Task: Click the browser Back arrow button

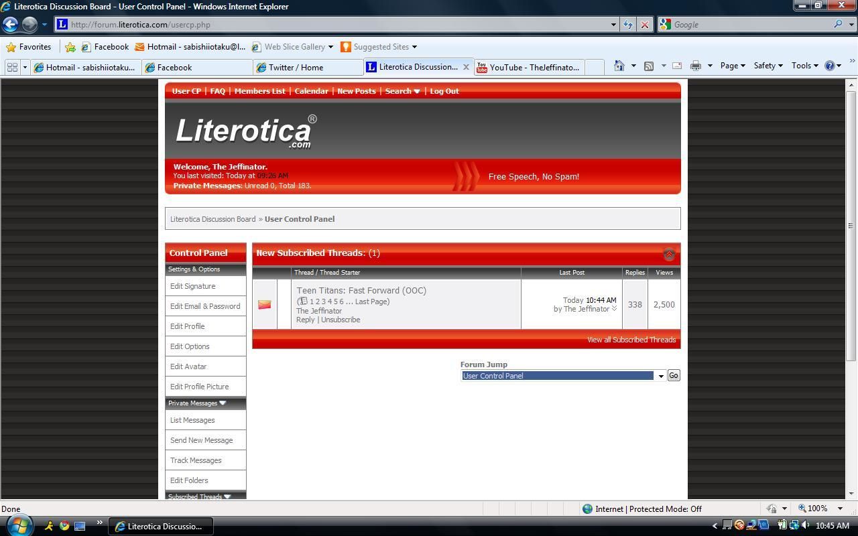Action: [x=10, y=25]
